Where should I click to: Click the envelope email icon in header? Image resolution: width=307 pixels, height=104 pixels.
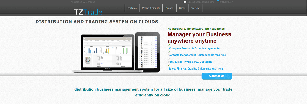185,2
